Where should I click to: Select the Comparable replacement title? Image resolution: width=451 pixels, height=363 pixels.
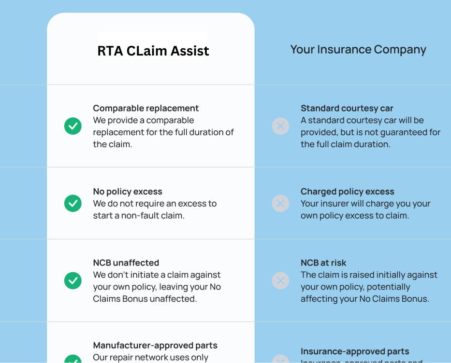pyautogui.click(x=146, y=108)
